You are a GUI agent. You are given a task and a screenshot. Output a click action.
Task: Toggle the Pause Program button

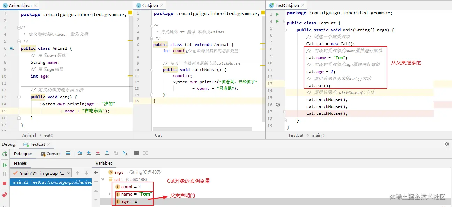pos(5,173)
